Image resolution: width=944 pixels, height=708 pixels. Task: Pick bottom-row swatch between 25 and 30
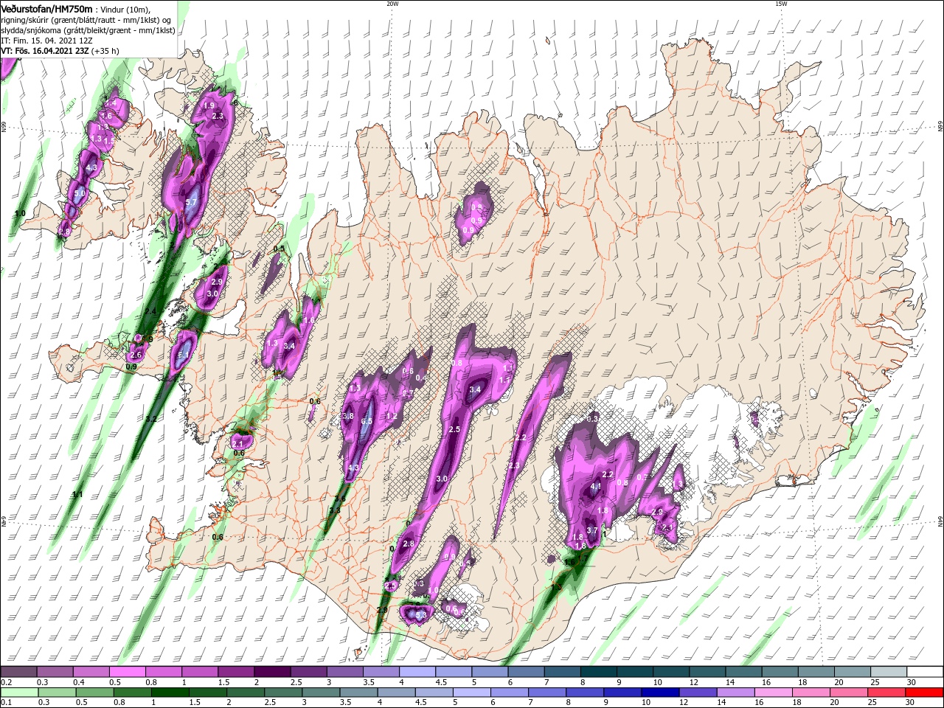[886, 693]
